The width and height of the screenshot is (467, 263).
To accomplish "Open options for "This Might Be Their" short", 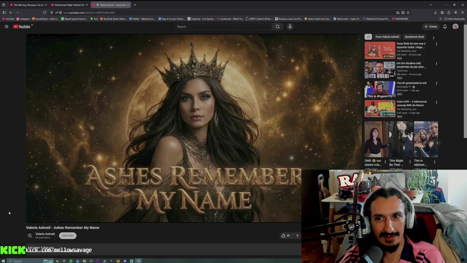I will (x=410, y=162).
